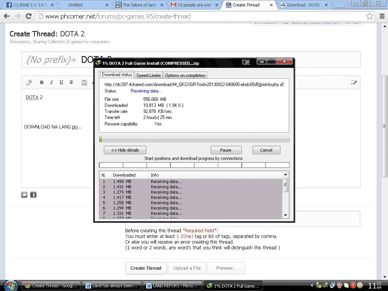Toggle Underline formatting in editor
The height and width of the screenshot is (291, 388).
61,82
